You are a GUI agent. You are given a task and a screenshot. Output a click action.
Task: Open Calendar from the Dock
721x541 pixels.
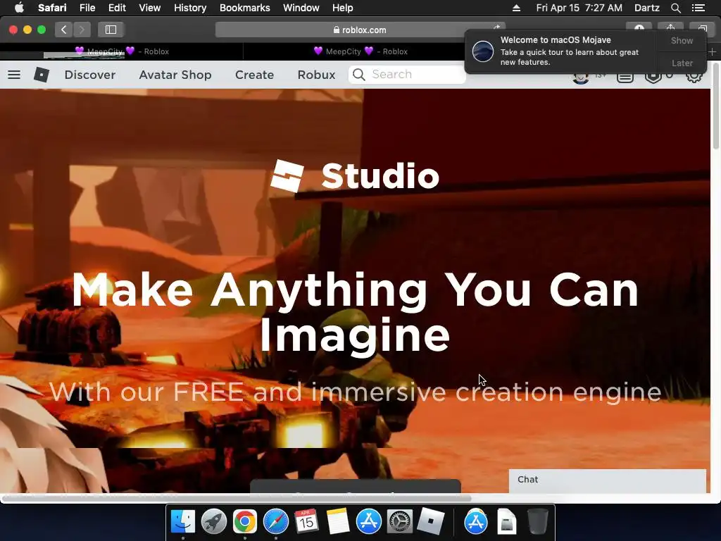point(307,521)
